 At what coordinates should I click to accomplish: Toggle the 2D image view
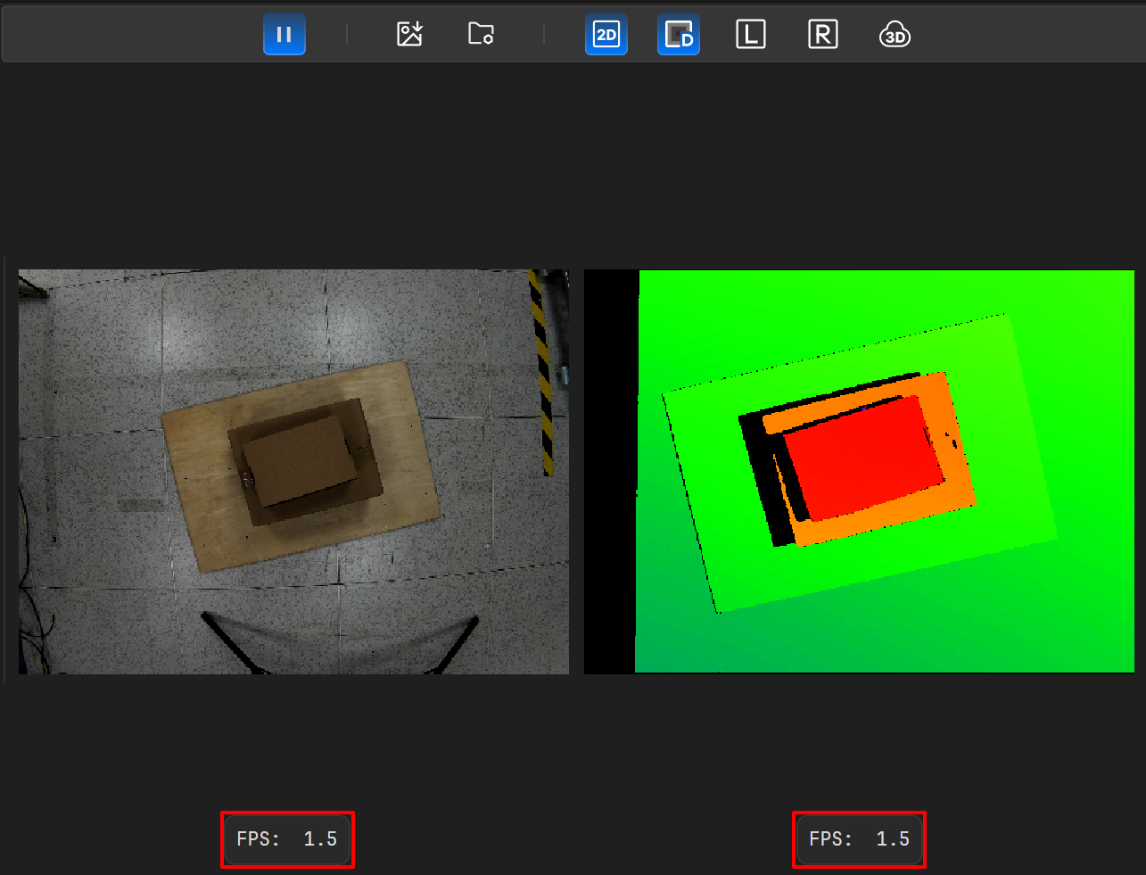(x=606, y=35)
